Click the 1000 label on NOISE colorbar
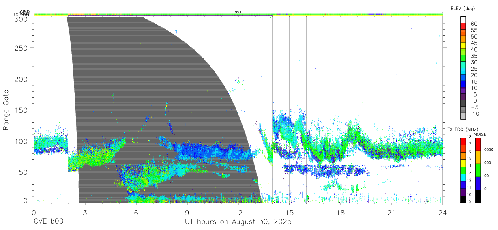 (x=486, y=163)
